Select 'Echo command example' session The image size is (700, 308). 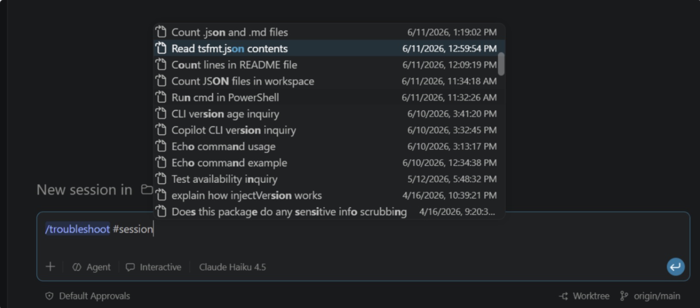[329, 162]
